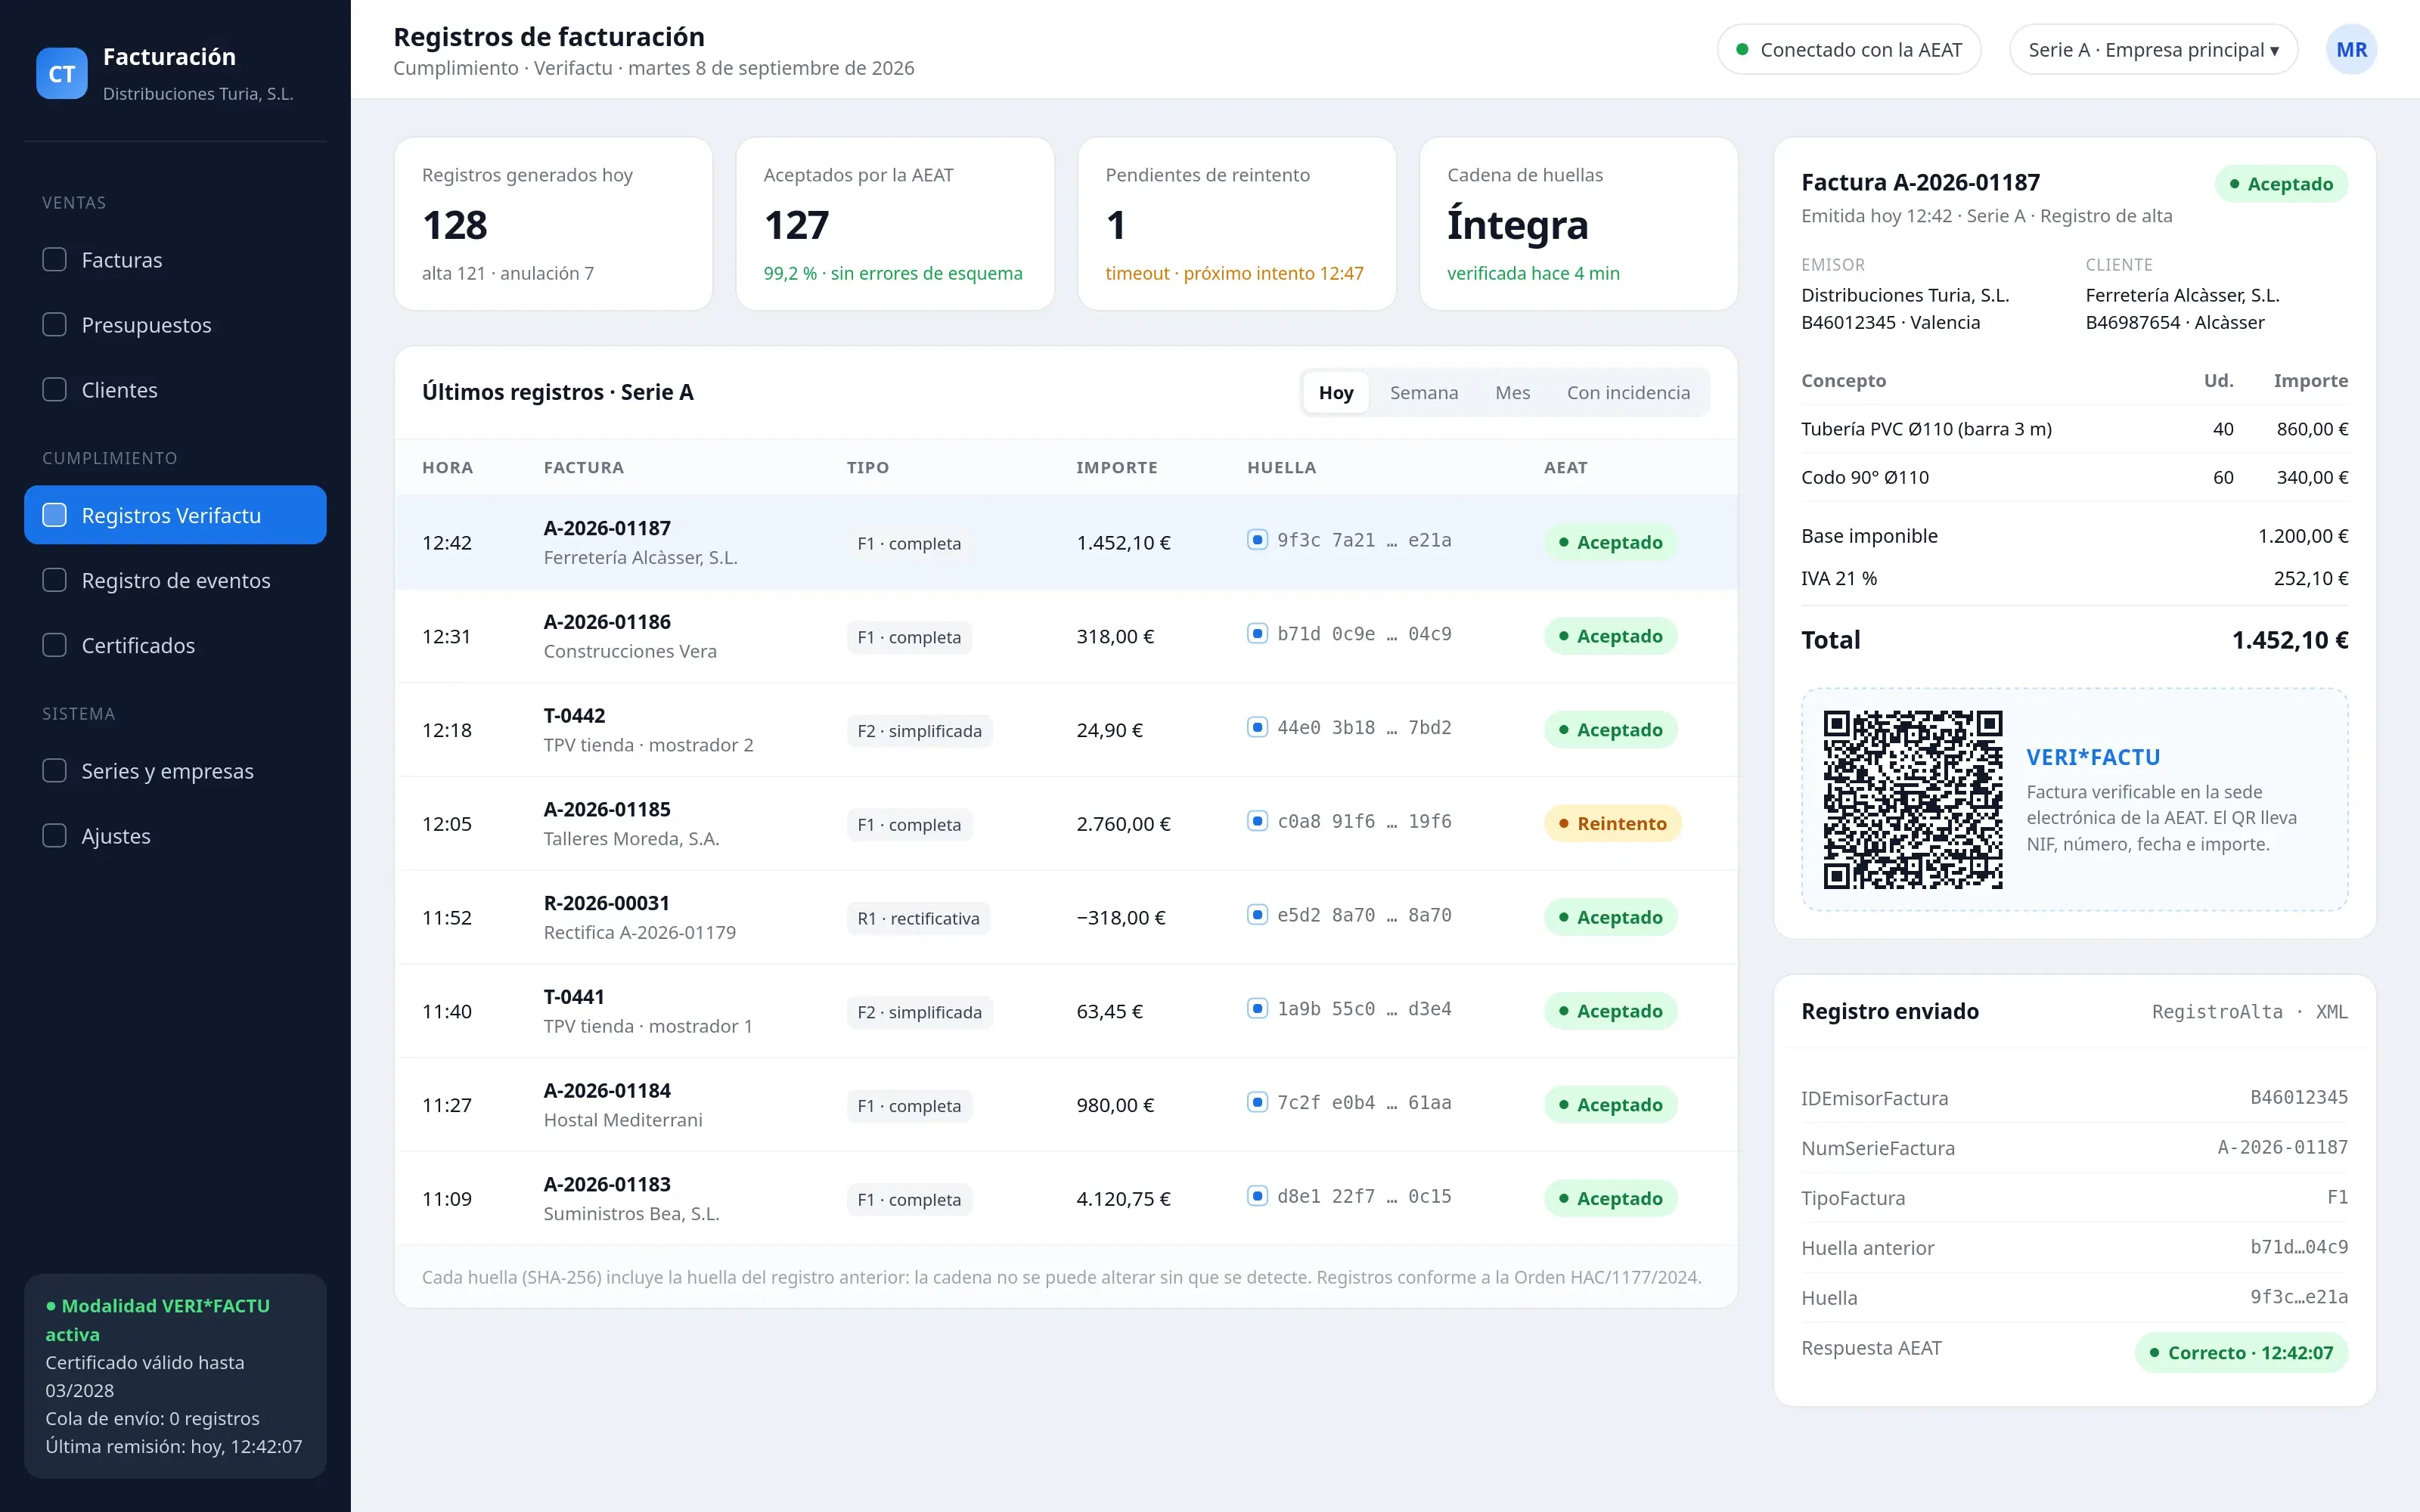The width and height of the screenshot is (2420, 1512).
Task: Switch to the Semana tab
Action: click(x=1424, y=393)
